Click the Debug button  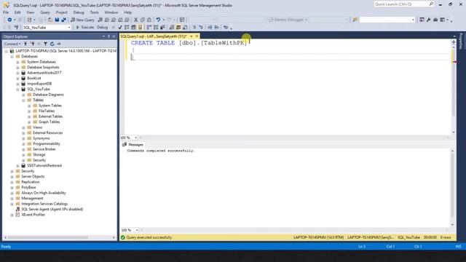(102, 28)
